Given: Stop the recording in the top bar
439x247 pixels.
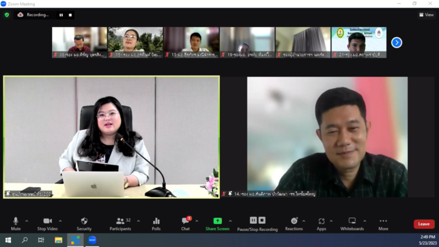Looking at the screenshot, I should click(70, 15).
